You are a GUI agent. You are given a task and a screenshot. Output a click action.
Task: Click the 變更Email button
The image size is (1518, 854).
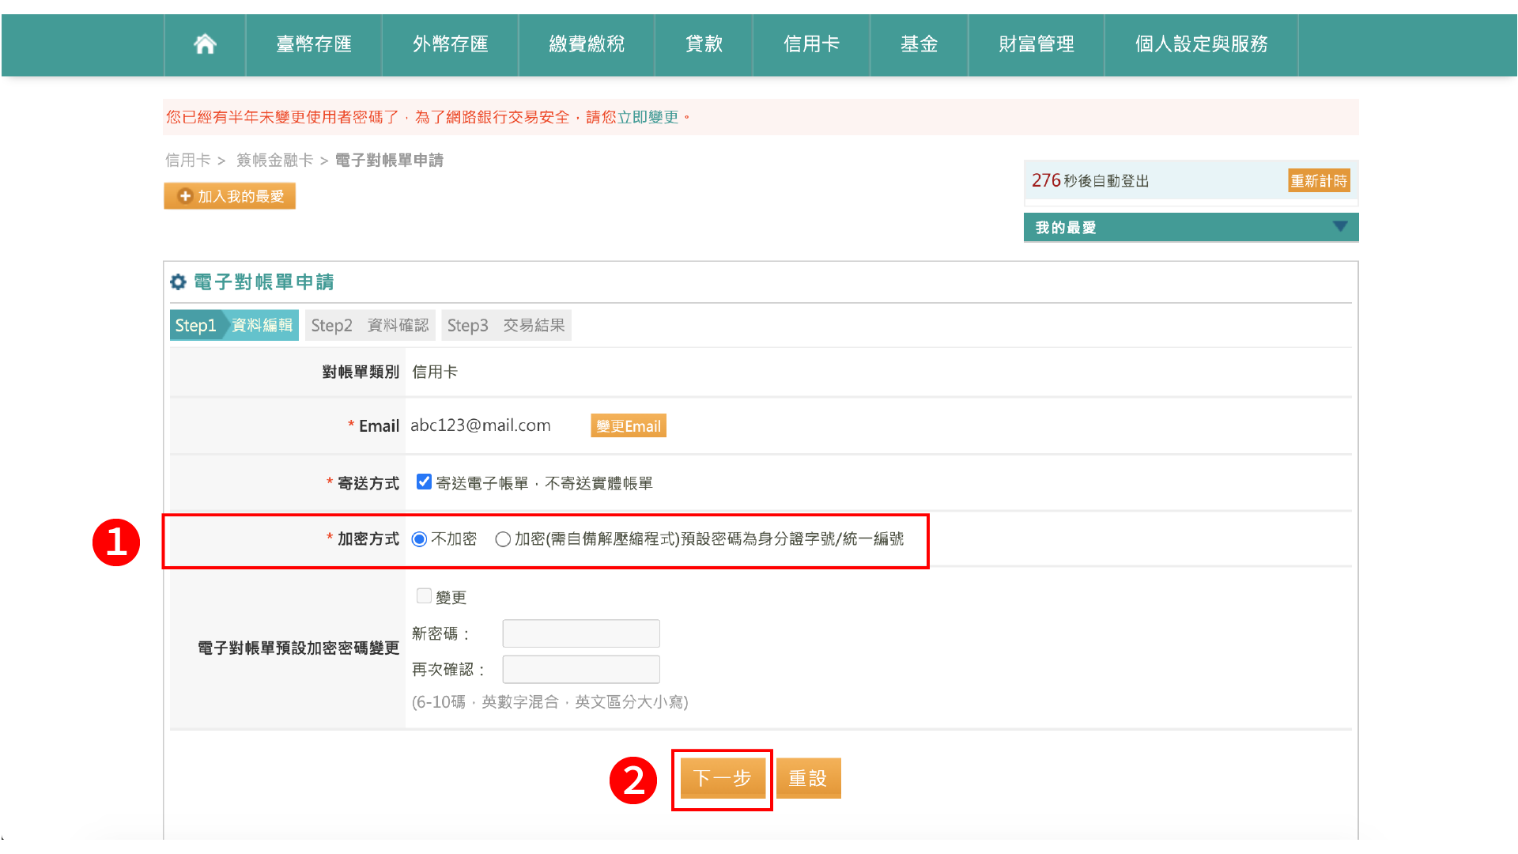coord(629,426)
